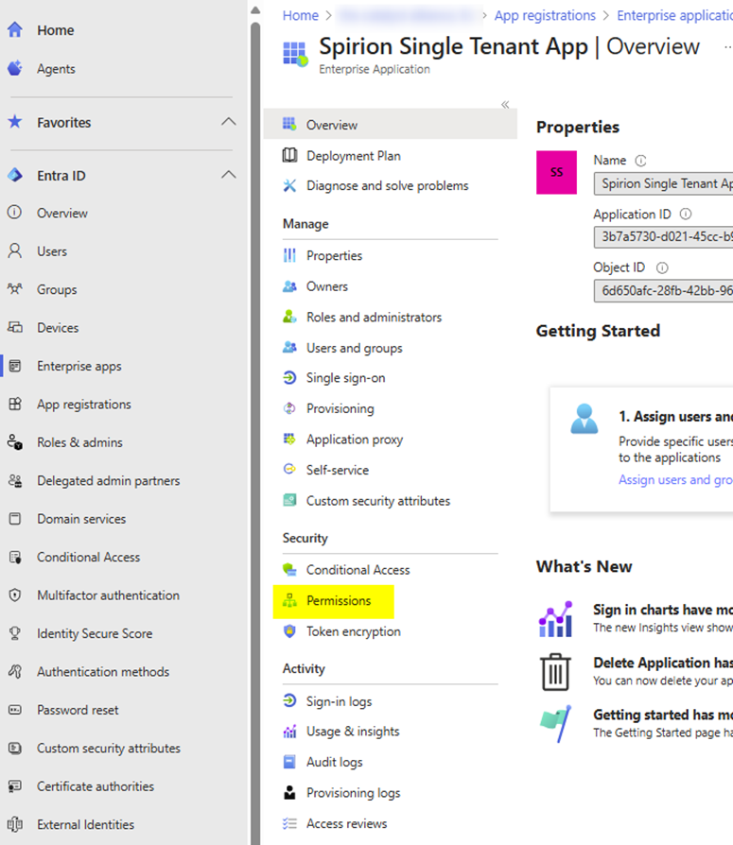Open Provisioning logs under Activity
This screenshot has width=733, height=845.
[354, 793]
